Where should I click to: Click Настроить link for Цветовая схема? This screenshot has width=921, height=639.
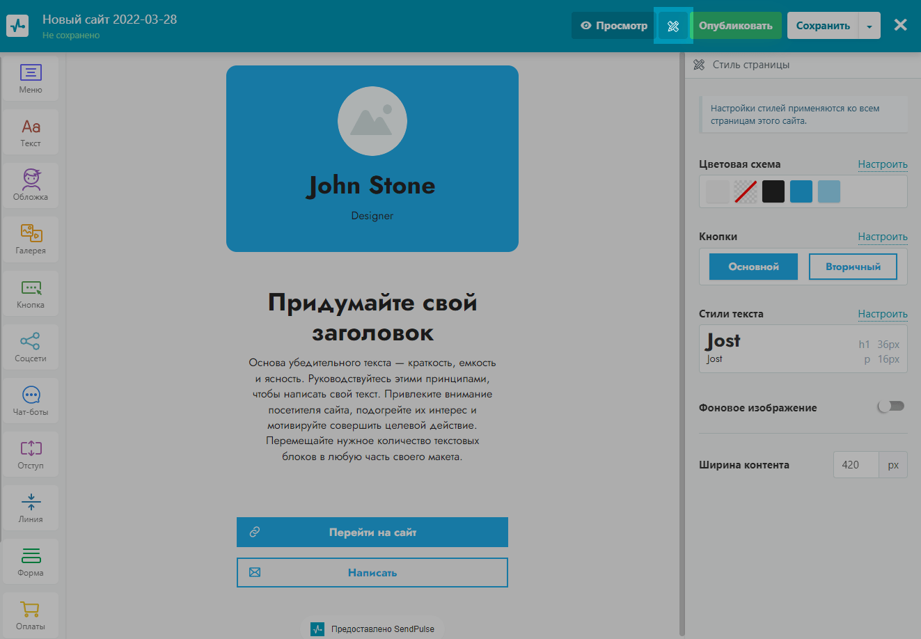883,164
